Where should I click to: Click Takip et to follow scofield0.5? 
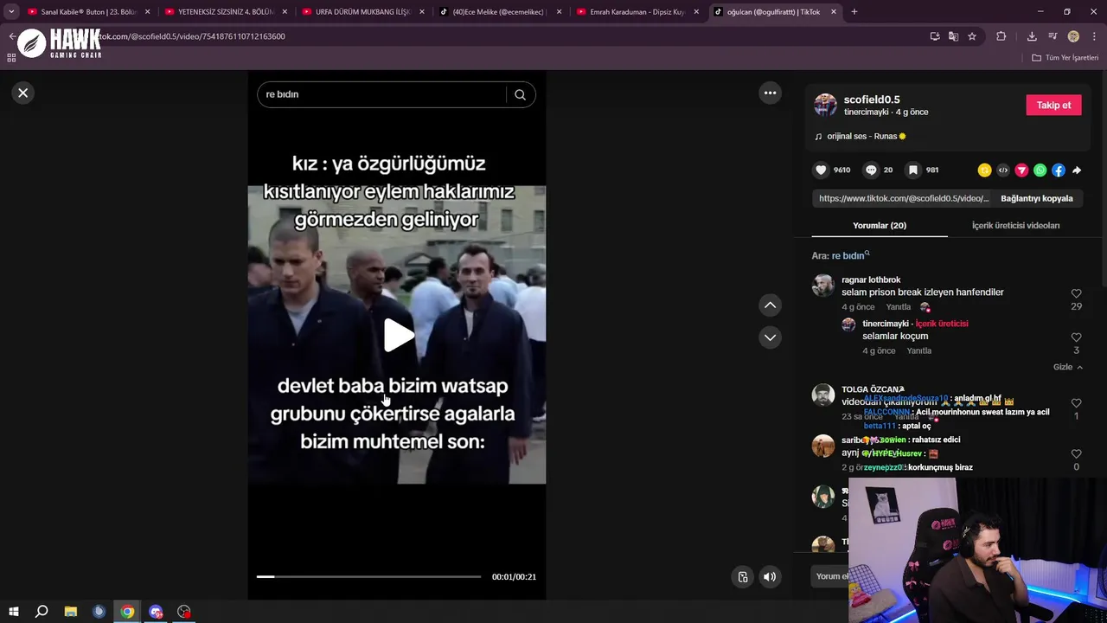click(1053, 105)
